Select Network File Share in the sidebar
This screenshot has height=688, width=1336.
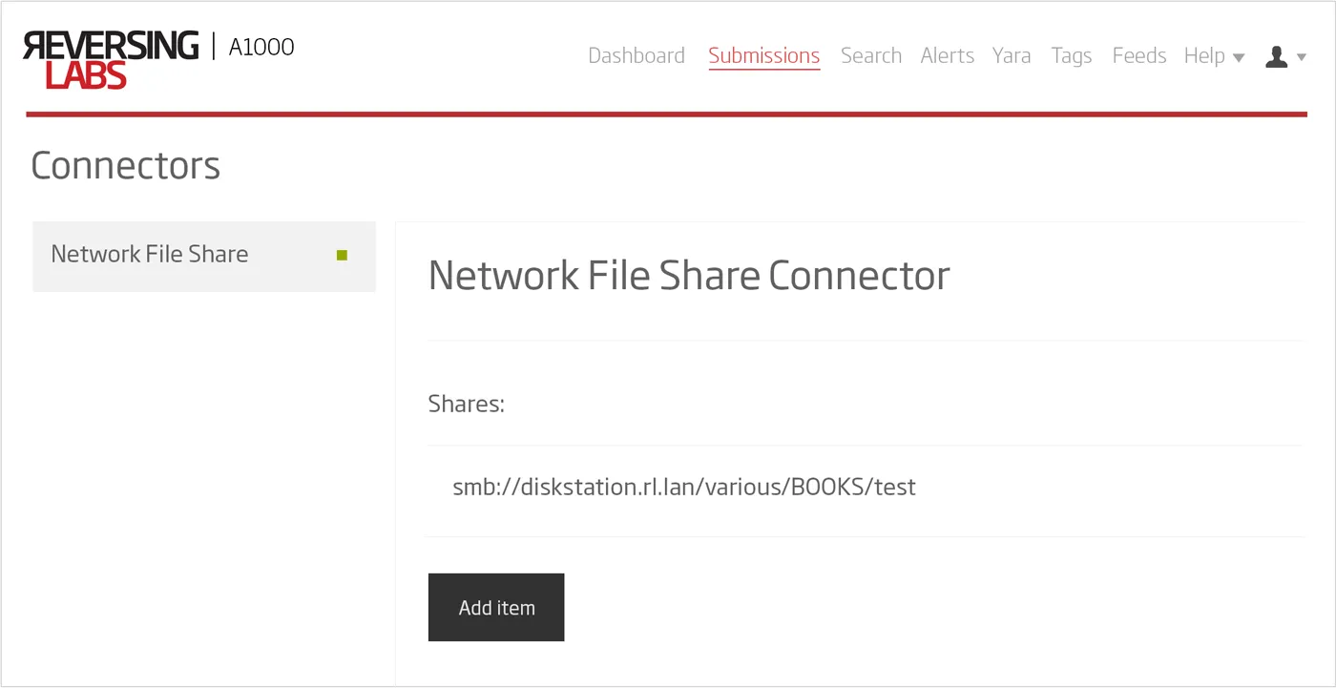[150, 255]
